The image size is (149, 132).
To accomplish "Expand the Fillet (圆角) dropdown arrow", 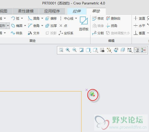I will pos(42,18).
